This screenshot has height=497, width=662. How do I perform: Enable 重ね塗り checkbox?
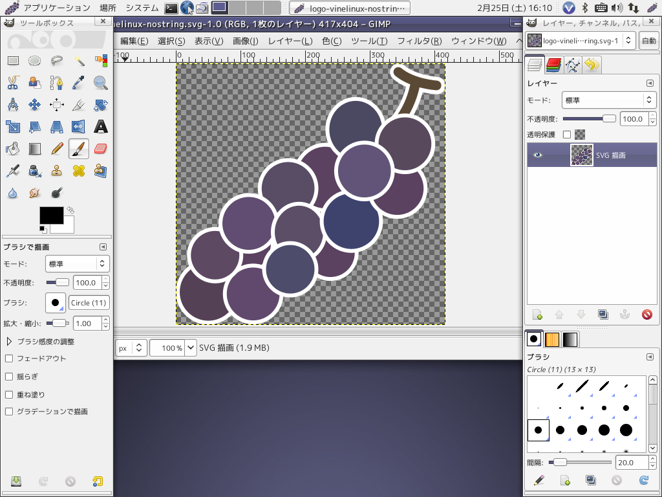(9, 395)
